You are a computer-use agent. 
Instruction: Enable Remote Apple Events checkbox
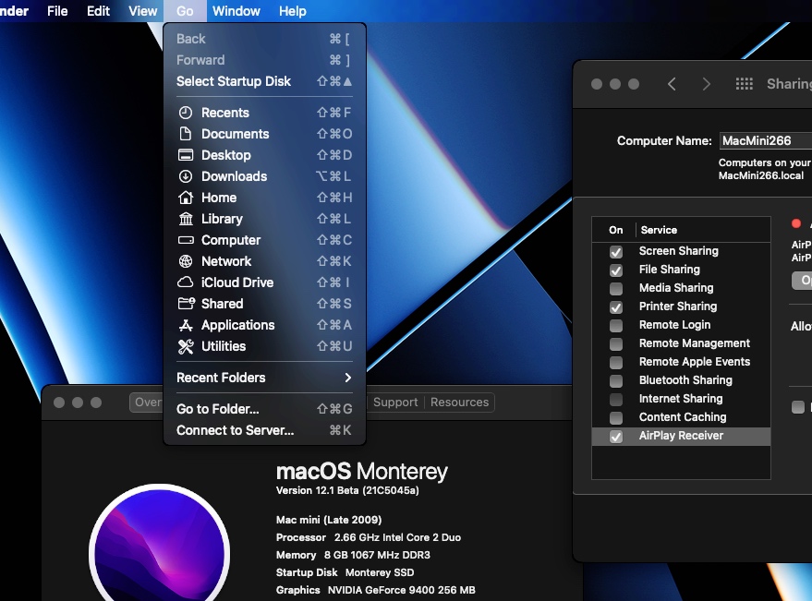(616, 363)
